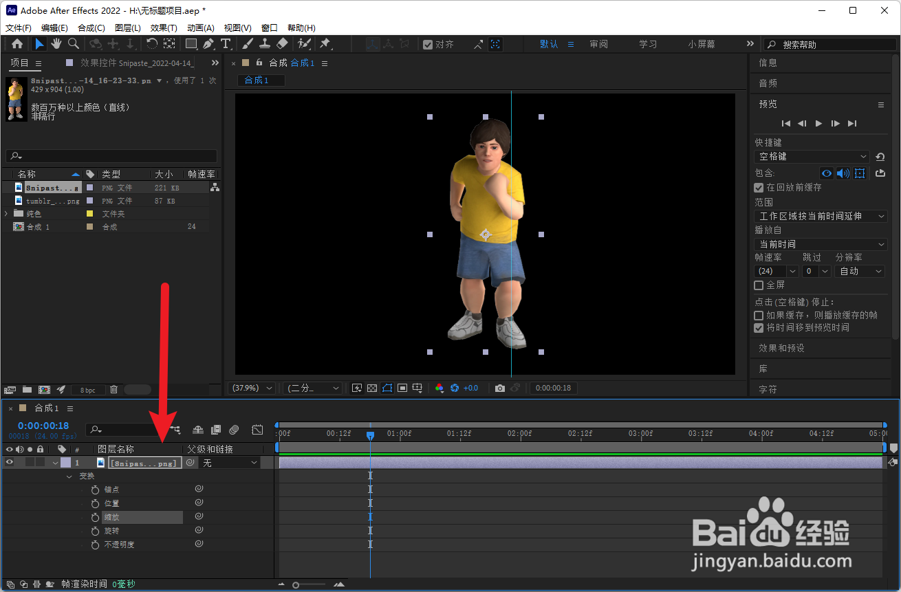This screenshot has height=592, width=901.
Task: Toggle the snapping checkbox 对齐
Action: point(428,44)
